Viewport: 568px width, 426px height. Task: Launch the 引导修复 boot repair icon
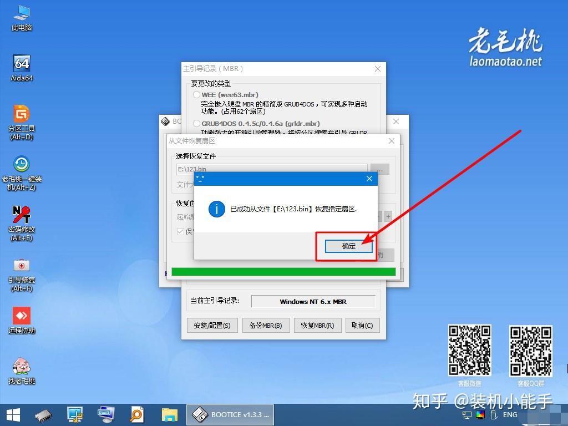[x=22, y=275]
